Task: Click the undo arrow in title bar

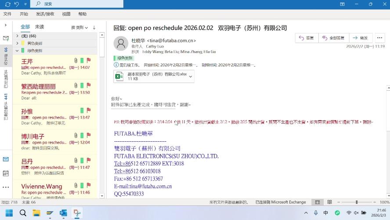Action: [x=17, y=4]
